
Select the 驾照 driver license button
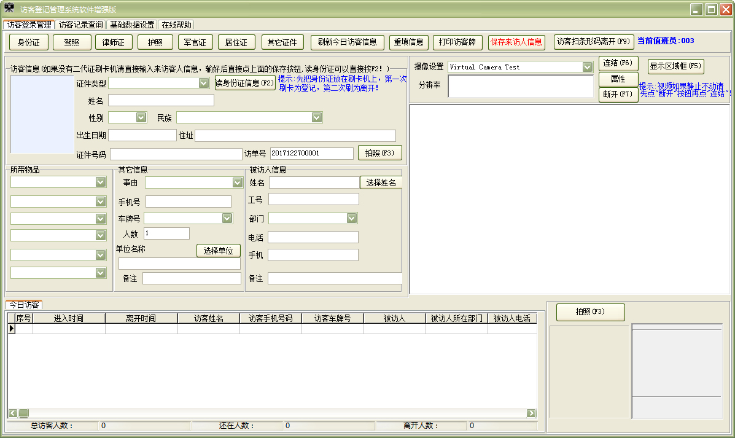tap(72, 42)
